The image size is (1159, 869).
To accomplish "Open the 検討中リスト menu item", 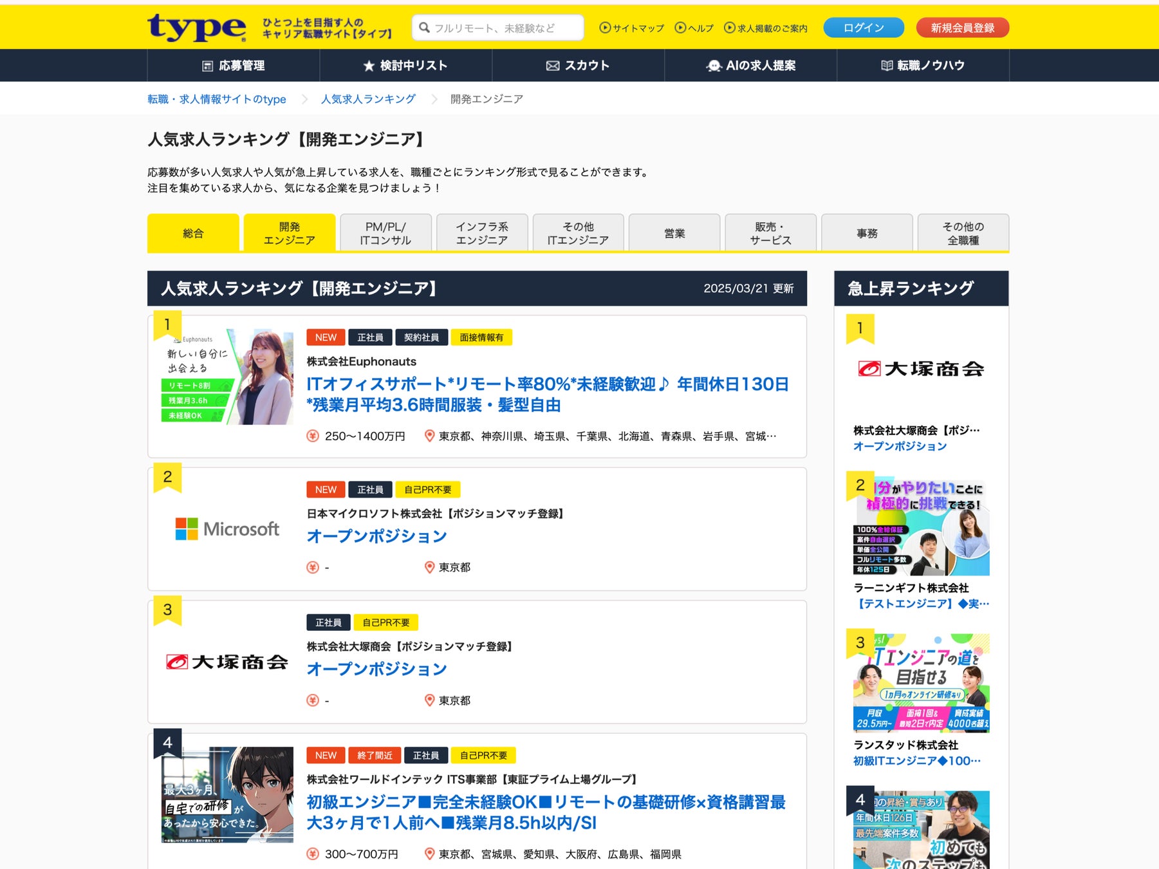I will point(406,66).
